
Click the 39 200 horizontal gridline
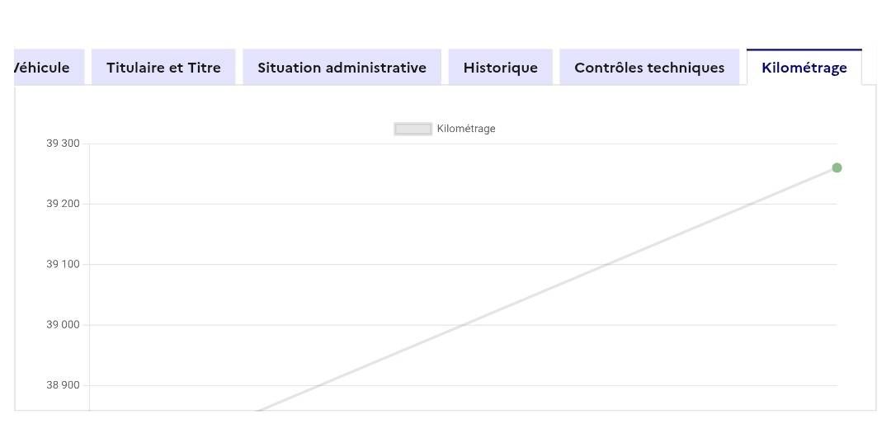330,204
